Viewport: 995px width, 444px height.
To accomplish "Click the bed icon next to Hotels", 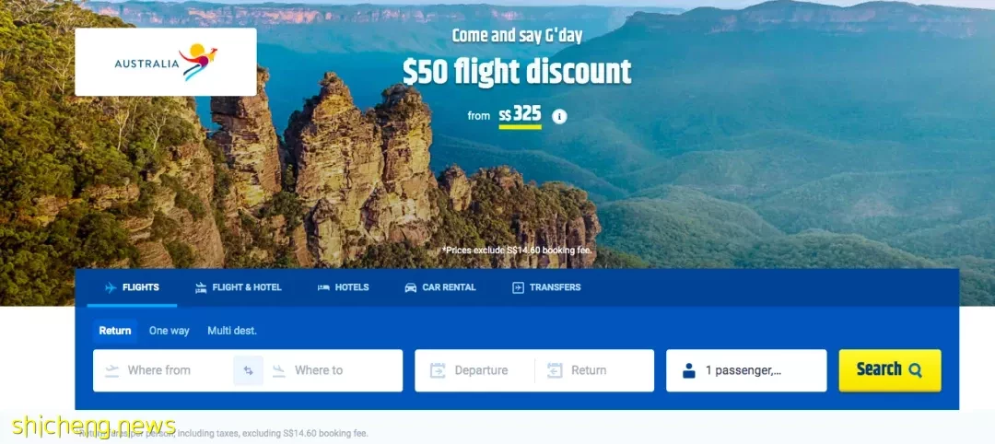I will (x=323, y=287).
